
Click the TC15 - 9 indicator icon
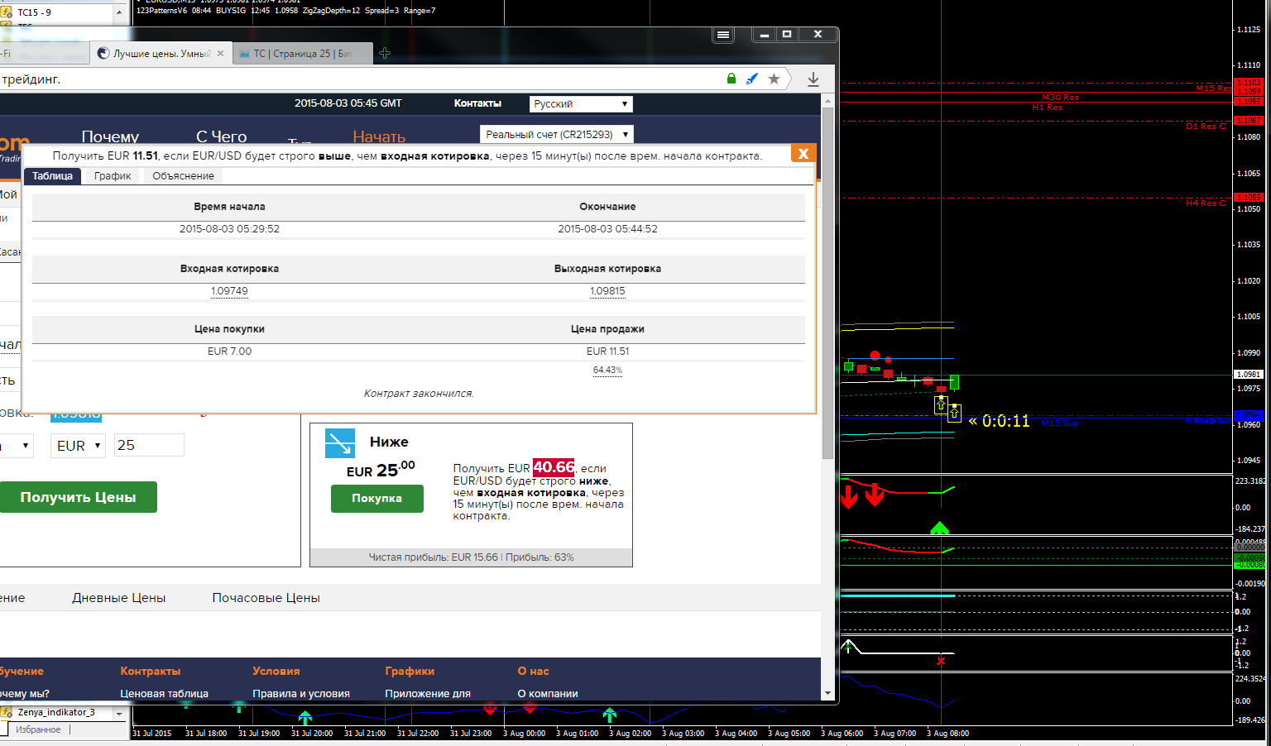[x=7, y=12]
